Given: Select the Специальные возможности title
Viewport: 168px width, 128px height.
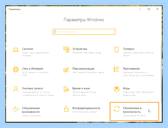Looking at the screenshot, I should [x=31, y=110].
